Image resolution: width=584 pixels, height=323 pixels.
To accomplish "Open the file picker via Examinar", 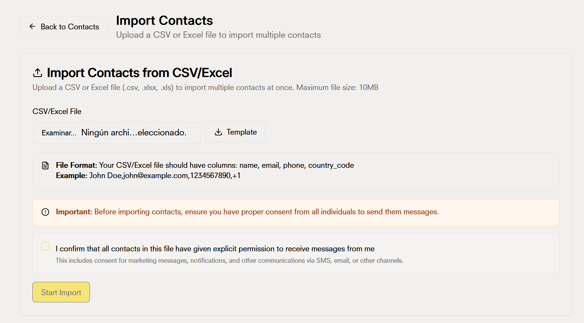I will (x=58, y=133).
